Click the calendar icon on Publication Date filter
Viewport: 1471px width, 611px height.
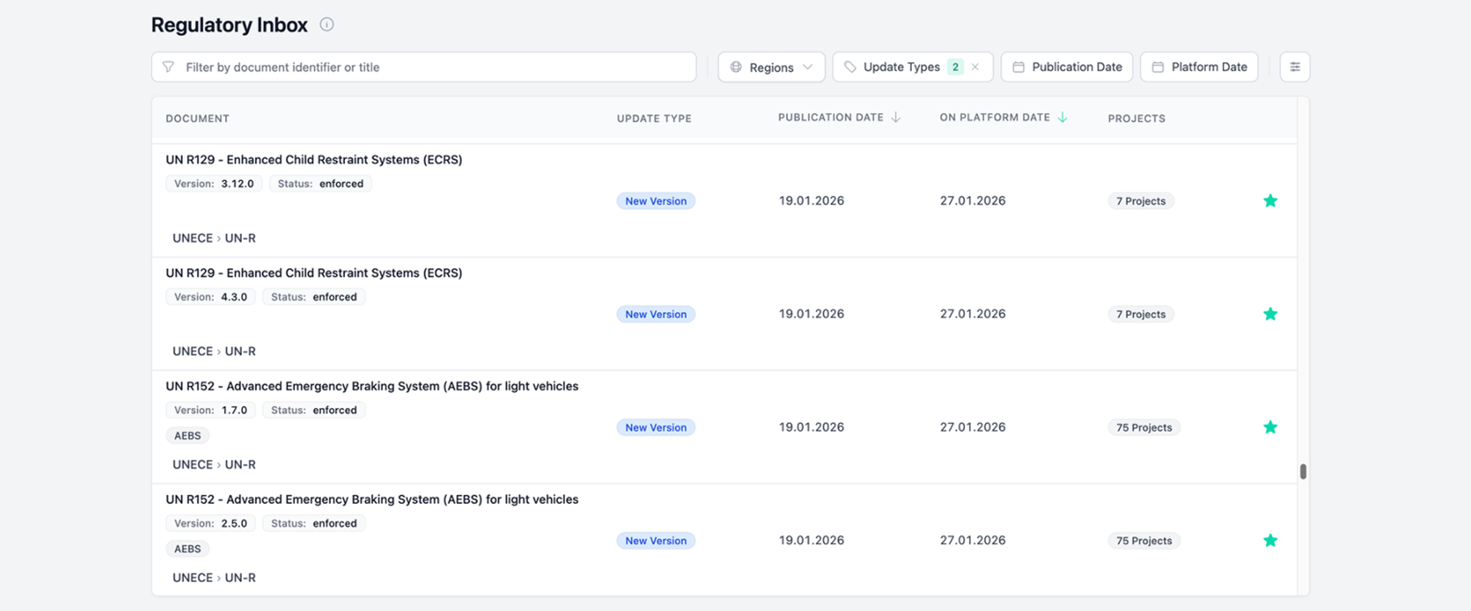point(1018,66)
